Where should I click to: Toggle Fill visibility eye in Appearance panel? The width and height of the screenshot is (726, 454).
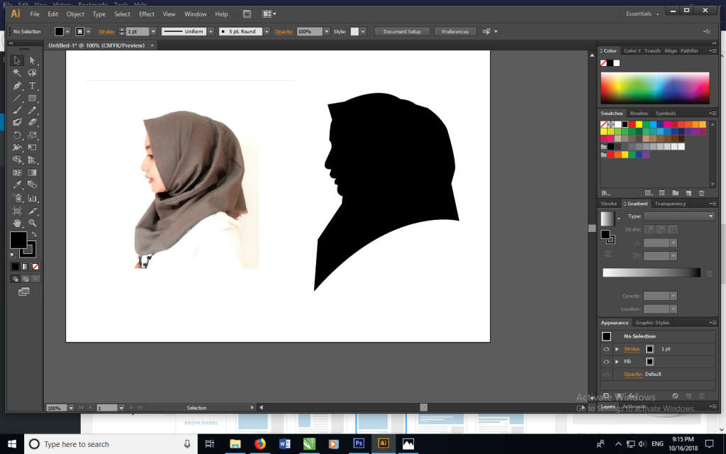pos(606,361)
